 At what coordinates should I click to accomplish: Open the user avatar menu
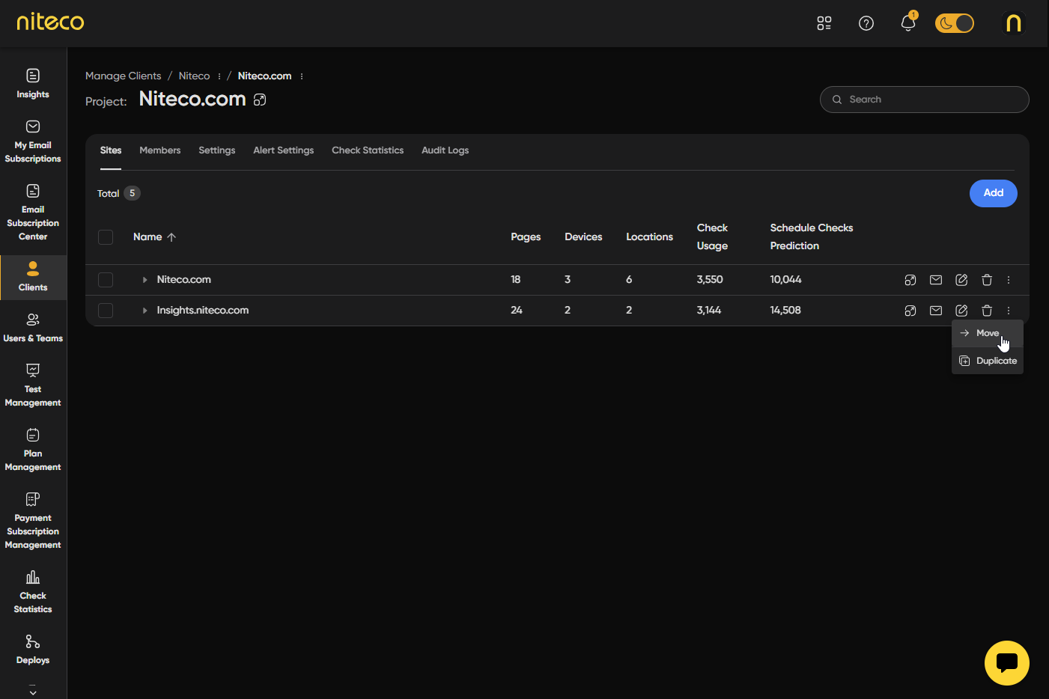(x=1014, y=23)
